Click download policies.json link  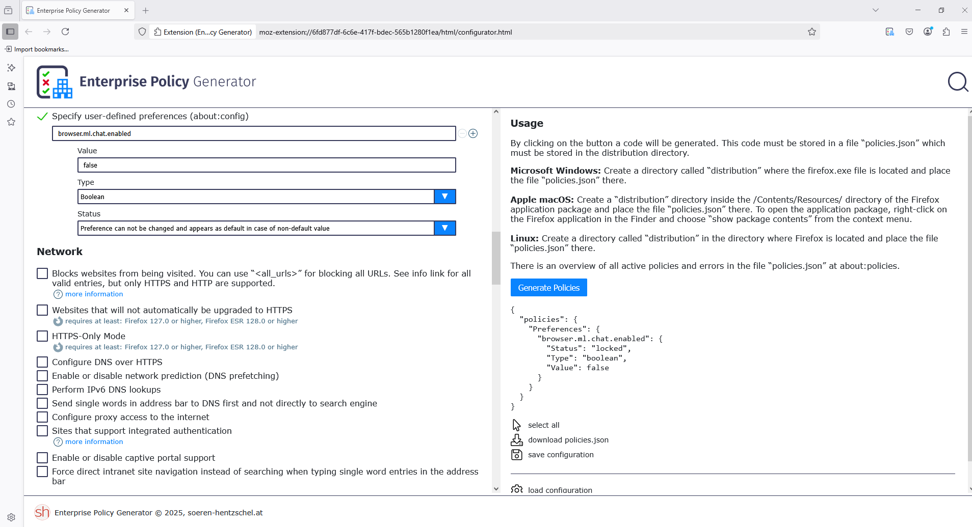568,440
